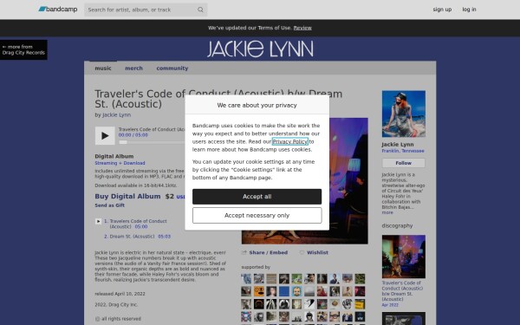Click the 'released April 10, 2022' text
Screen dimensions: 520x325
120,294
